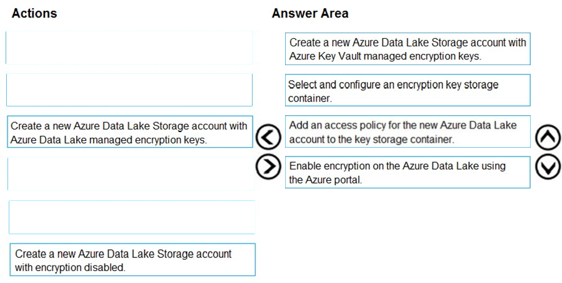Pick the Add an access policy answer
Screen dimensions: 562x283
(x=408, y=131)
